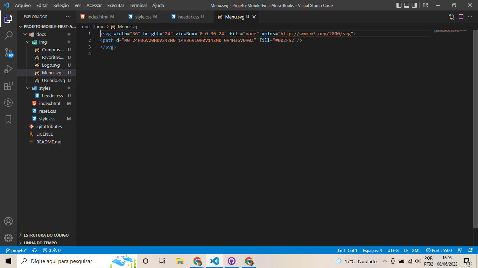This screenshot has width=478, height=268.
Task: Open Favoritos svg file in explorer
Action: (x=47, y=57)
